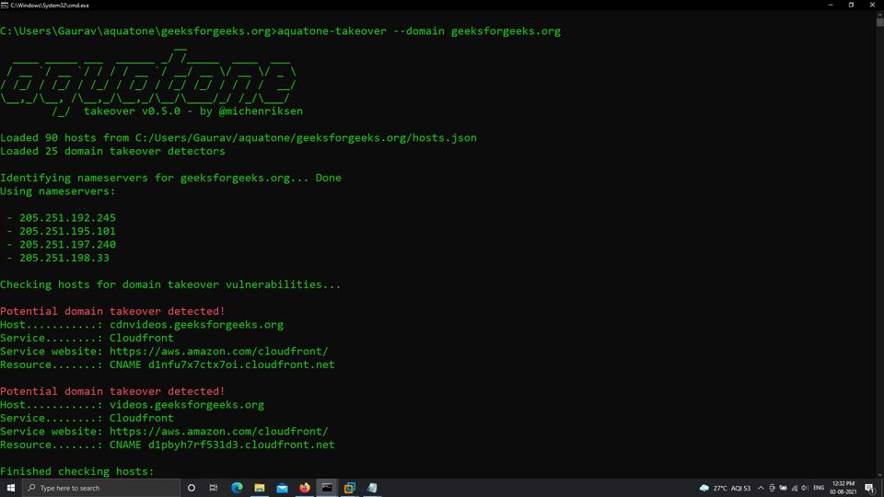Viewport: 884px width, 497px height.
Task: Open the VirtualBox-style squares taskbar icon
Action: [350, 488]
